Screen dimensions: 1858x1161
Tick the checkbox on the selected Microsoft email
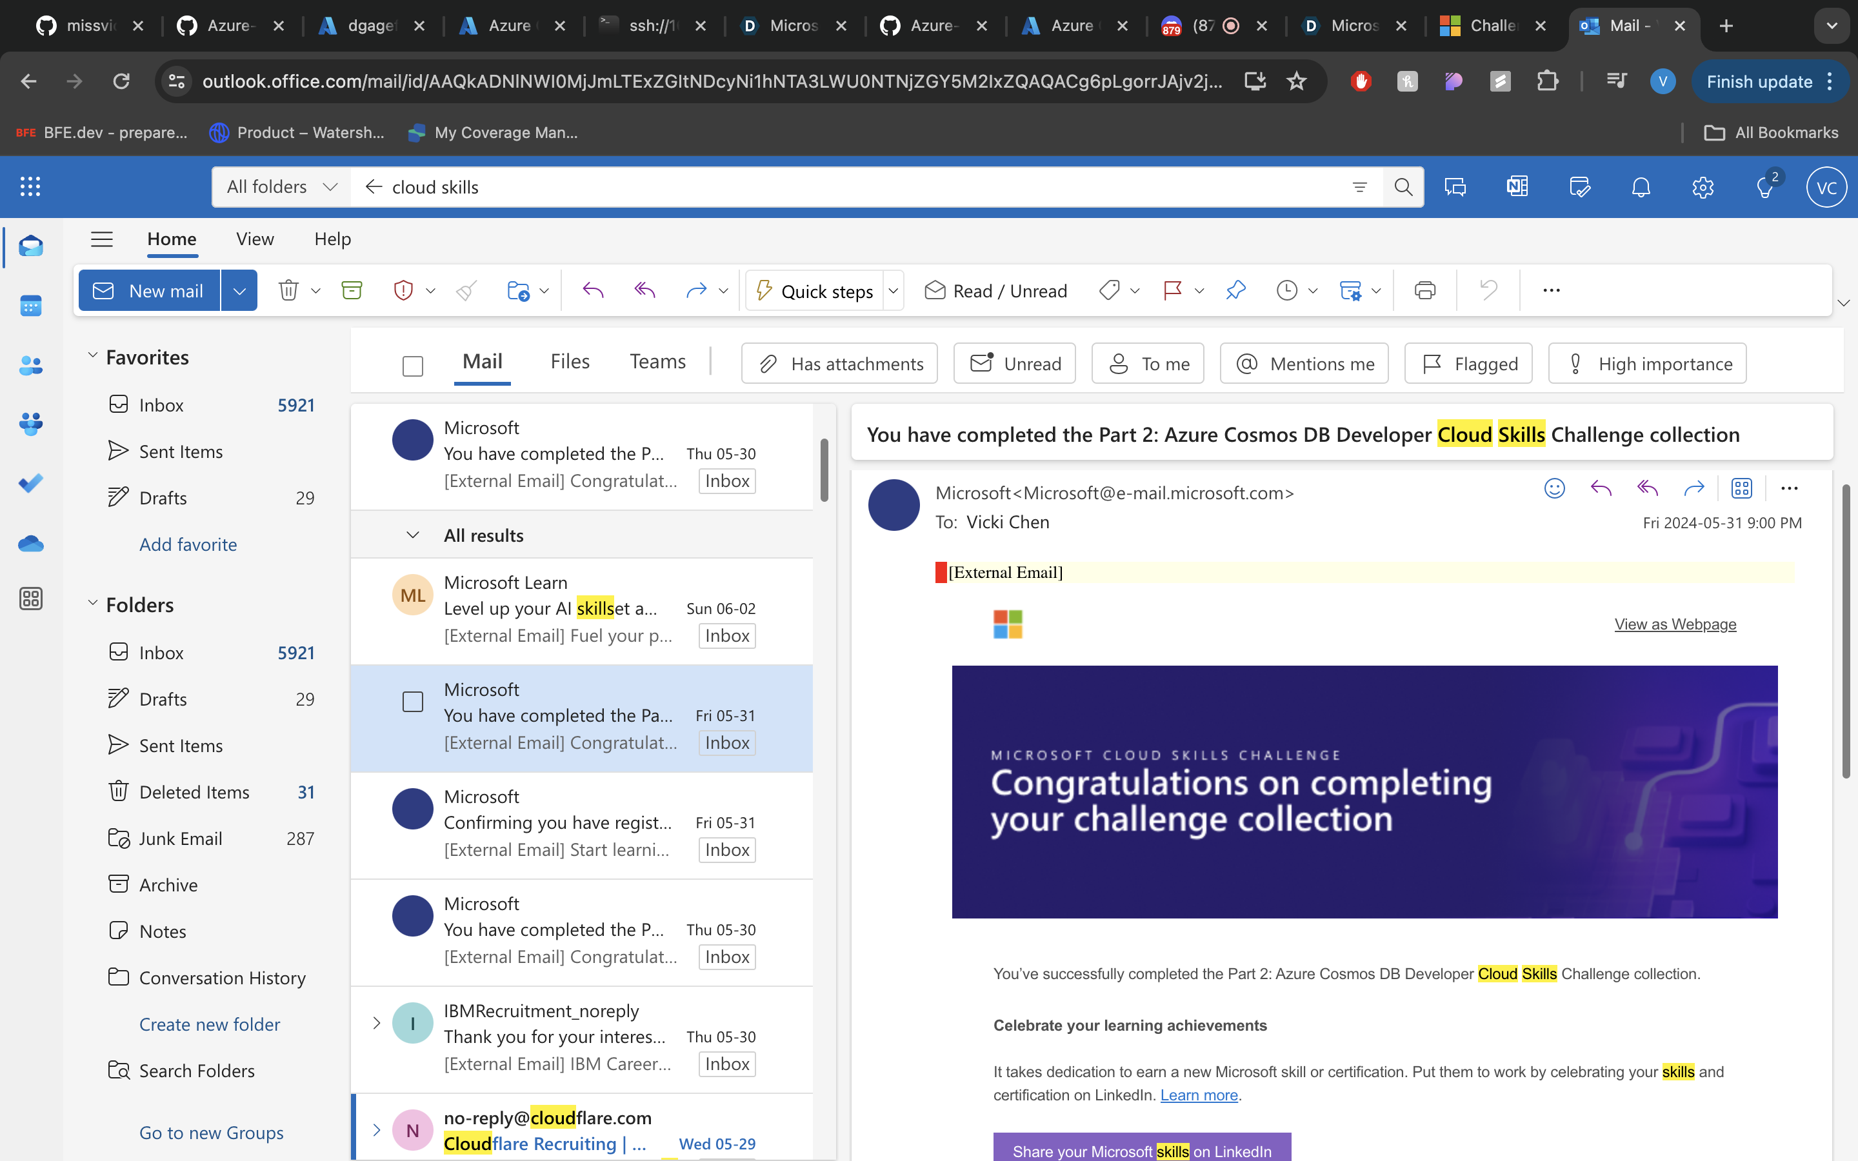pos(412,701)
